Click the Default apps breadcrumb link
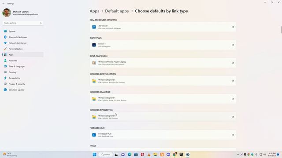The image size is (282, 158). (x=117, y=11)
